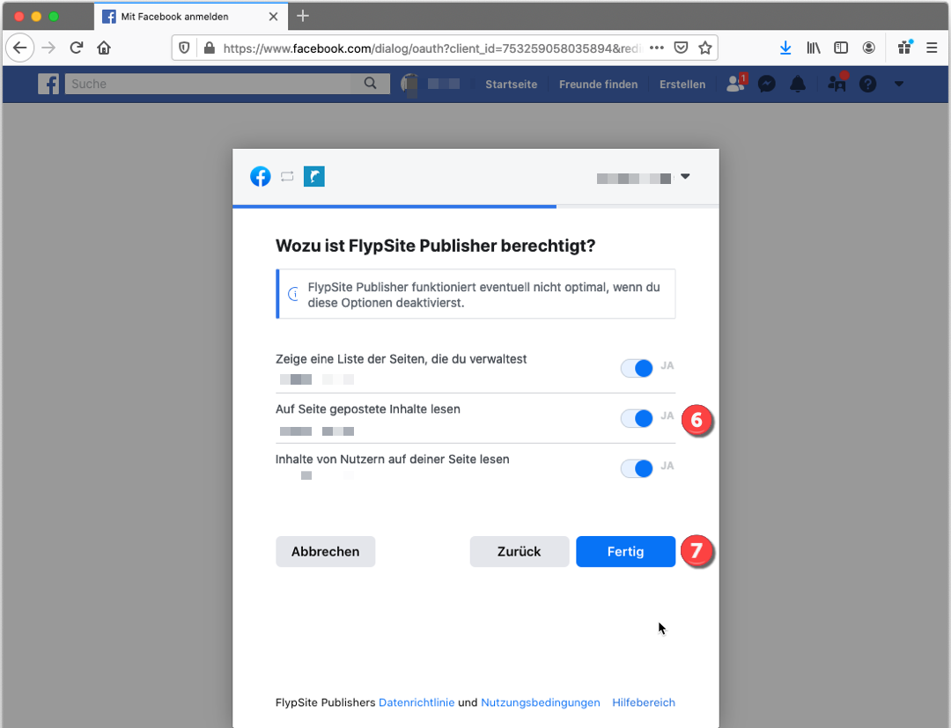This screenshot has height=728, width=951.
Task: Click the search magnifier button on Facebook
Action: [370, 84]
